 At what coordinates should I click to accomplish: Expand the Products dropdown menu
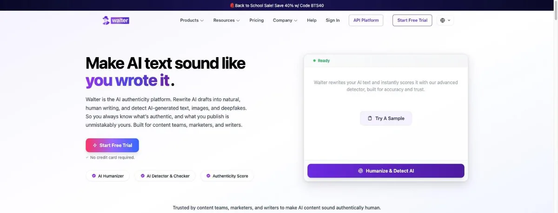(x=192, y=20)
